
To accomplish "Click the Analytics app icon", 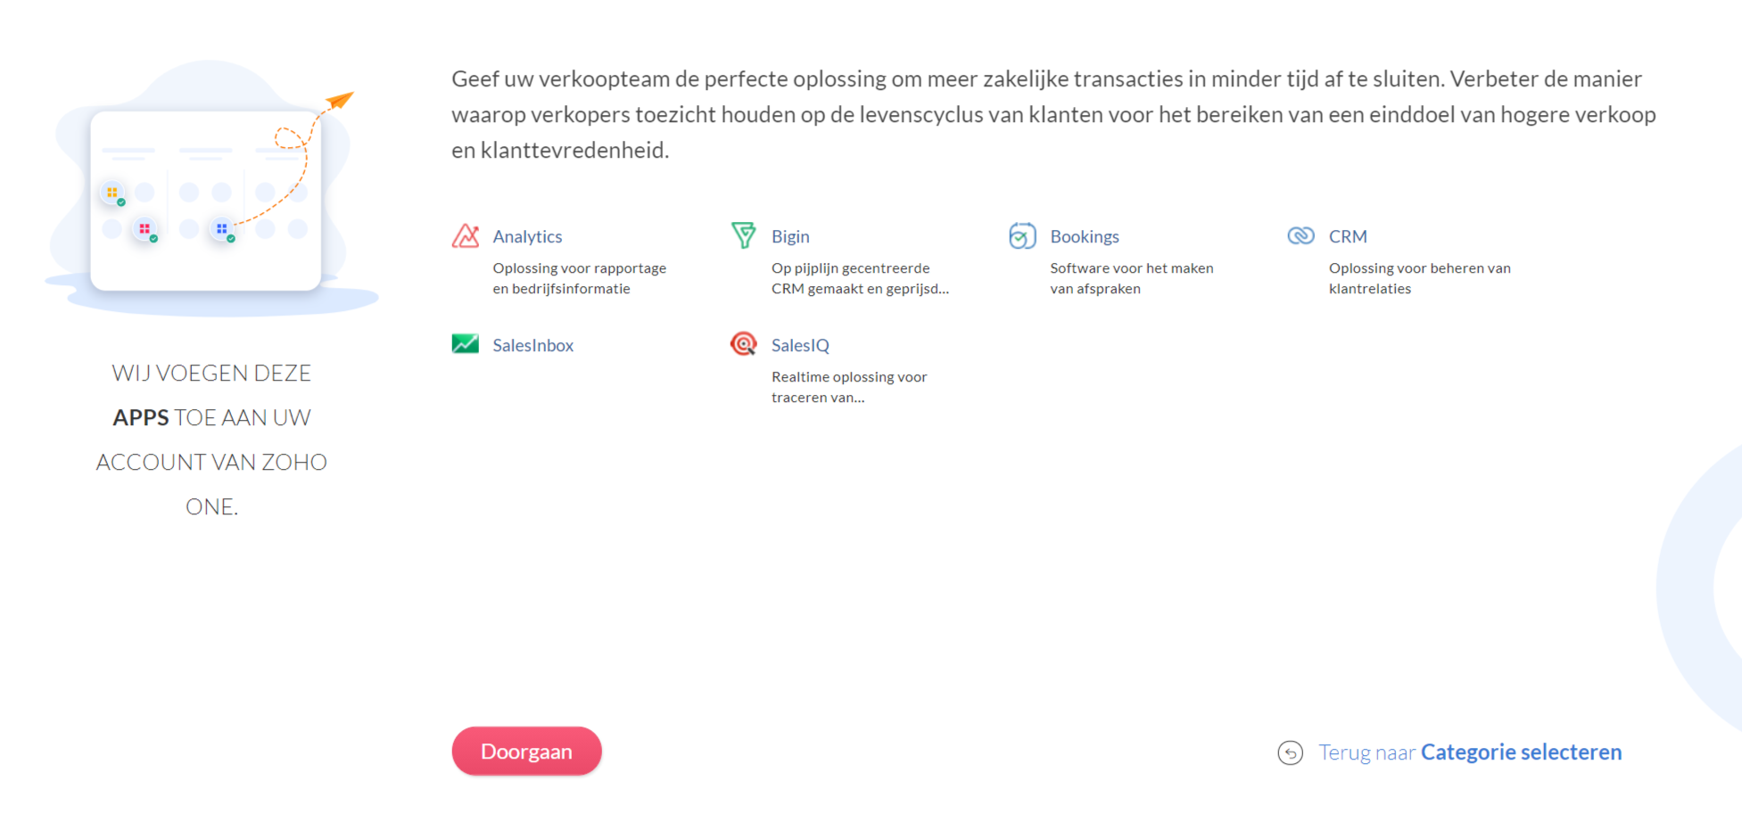I will pos(466,236).
